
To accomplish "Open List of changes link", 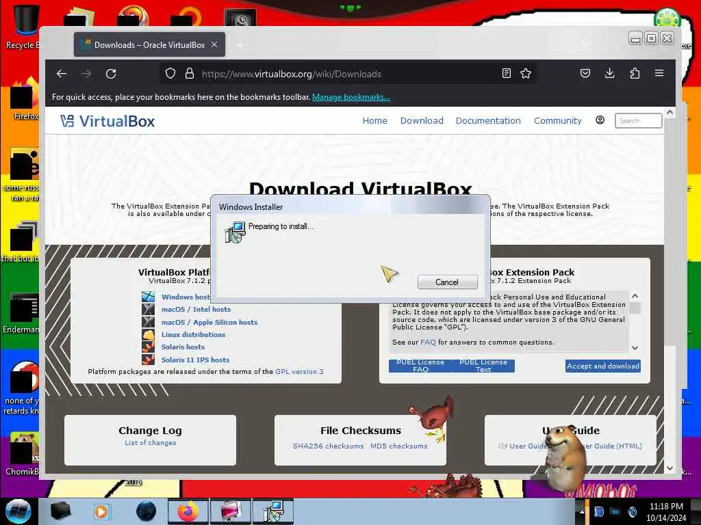I will pos(150,442).
